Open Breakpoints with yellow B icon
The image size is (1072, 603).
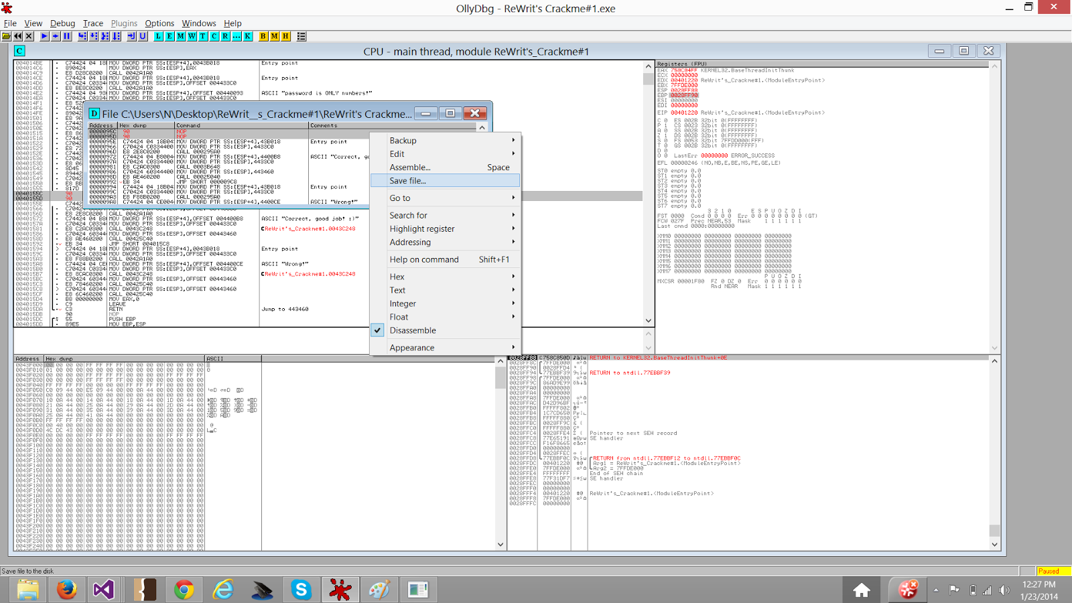(263, 36)
